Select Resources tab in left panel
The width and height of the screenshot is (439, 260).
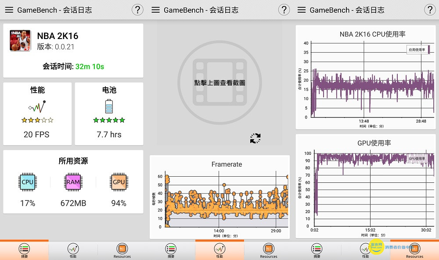point(122,250)
